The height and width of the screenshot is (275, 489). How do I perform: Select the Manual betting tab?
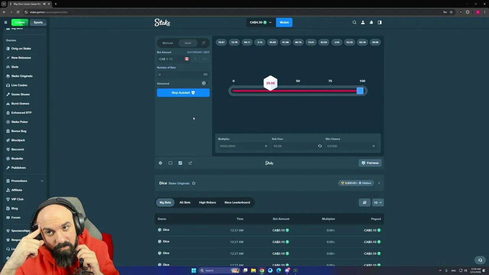[168, 43]
